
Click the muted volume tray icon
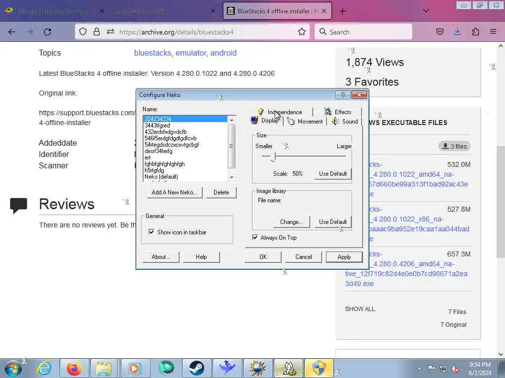pos(455,369)
